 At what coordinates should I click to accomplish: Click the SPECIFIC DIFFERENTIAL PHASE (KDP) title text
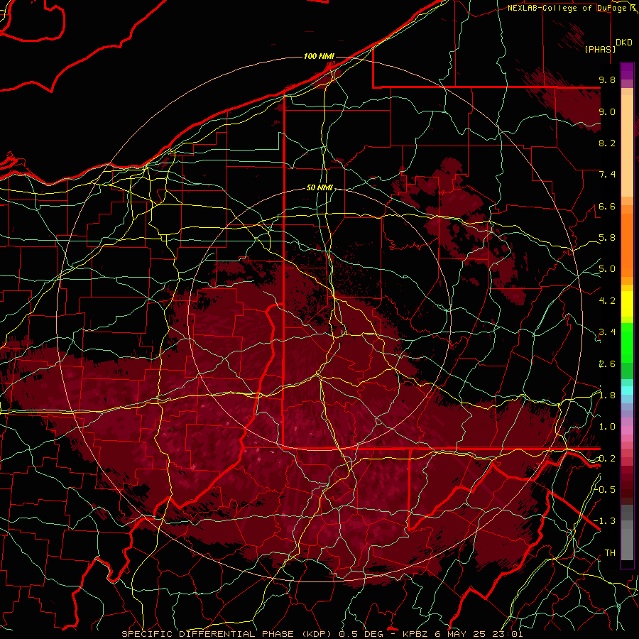tap(228, 634)
